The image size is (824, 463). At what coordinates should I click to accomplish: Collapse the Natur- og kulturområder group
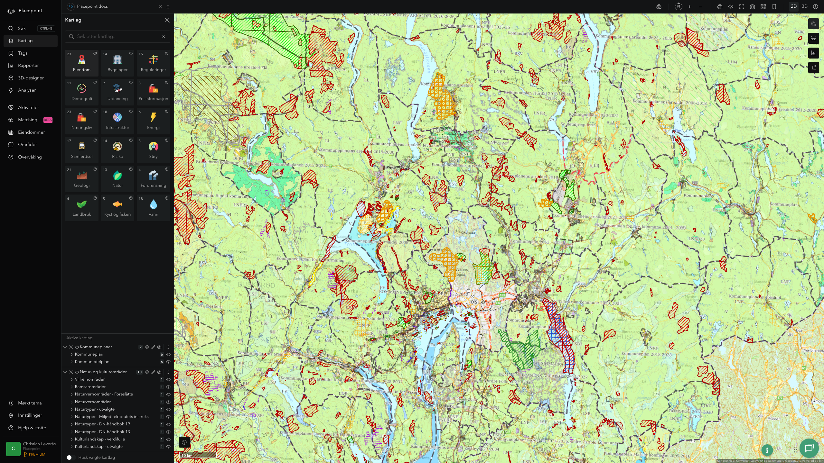65,372
